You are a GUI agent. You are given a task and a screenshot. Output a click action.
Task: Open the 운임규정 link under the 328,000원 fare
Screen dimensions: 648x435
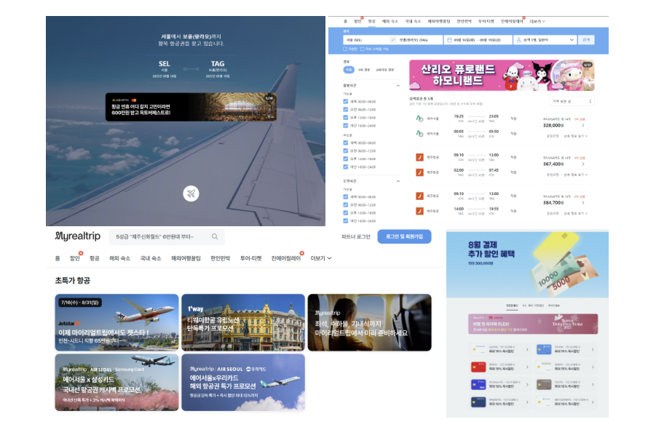(553, 136)
